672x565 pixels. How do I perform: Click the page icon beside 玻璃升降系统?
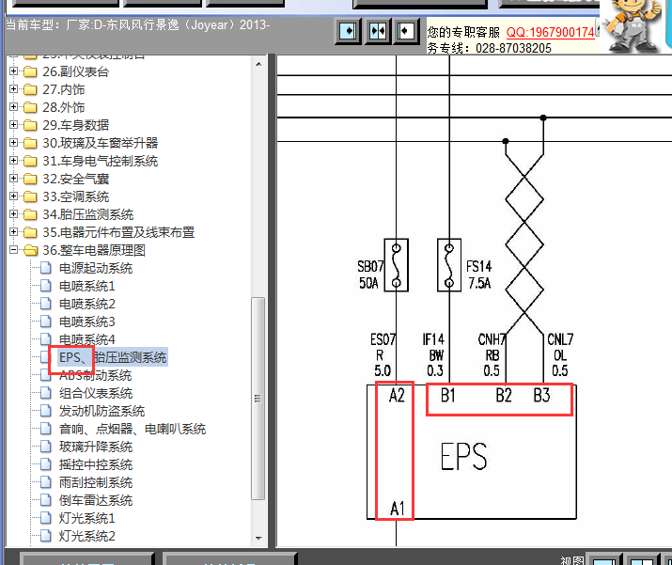point(46,447)
